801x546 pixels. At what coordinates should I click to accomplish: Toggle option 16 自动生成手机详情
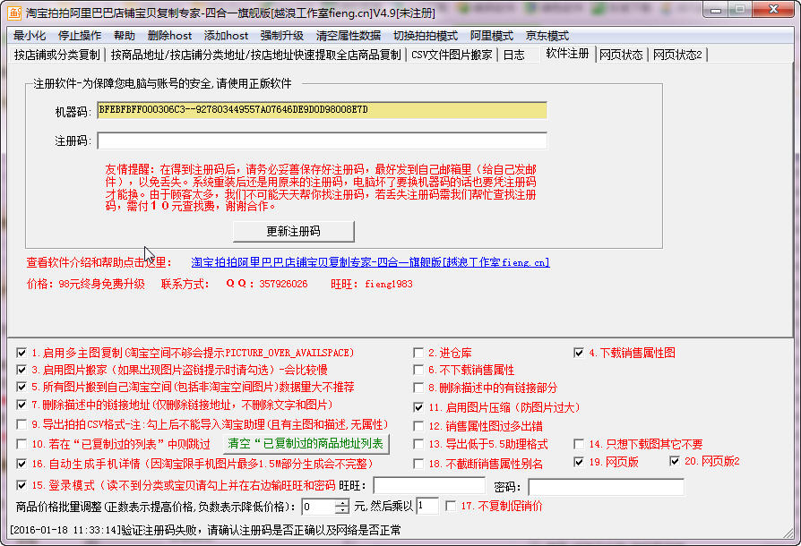point(22,464)
